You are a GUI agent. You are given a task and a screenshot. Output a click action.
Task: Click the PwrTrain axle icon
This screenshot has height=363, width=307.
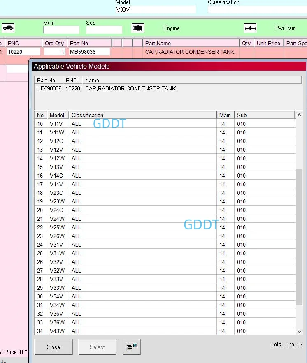click(250, 28)
